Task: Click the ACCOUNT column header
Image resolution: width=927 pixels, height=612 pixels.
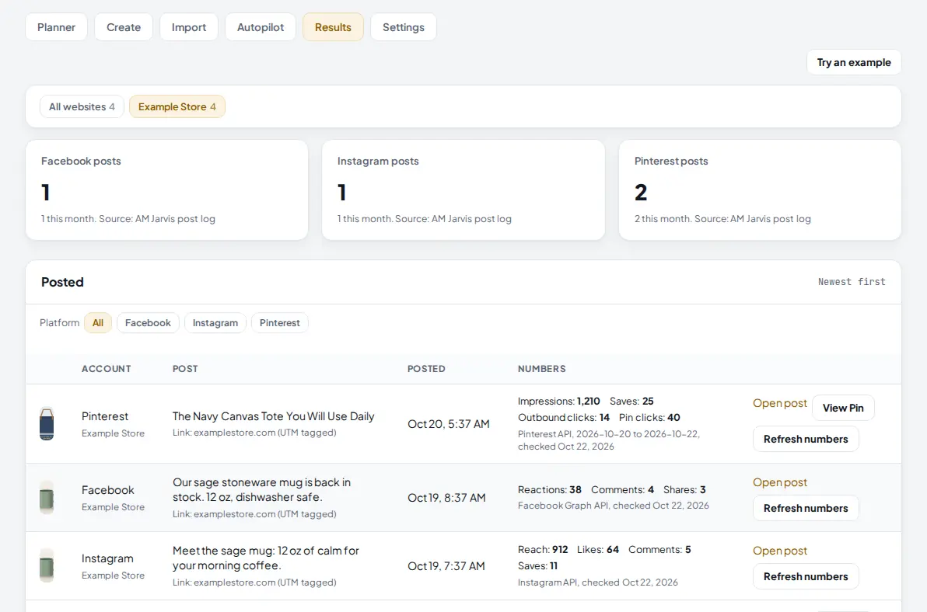Action: (x=107, y=369)
